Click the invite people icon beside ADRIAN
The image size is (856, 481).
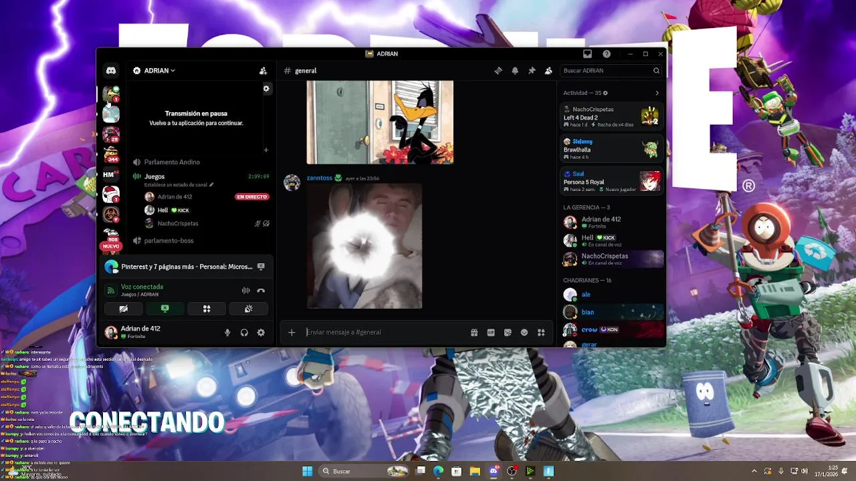[263, 71]
